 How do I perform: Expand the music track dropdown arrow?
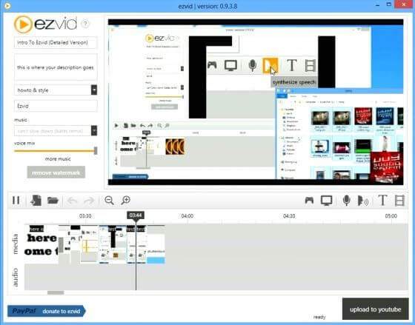94,130
